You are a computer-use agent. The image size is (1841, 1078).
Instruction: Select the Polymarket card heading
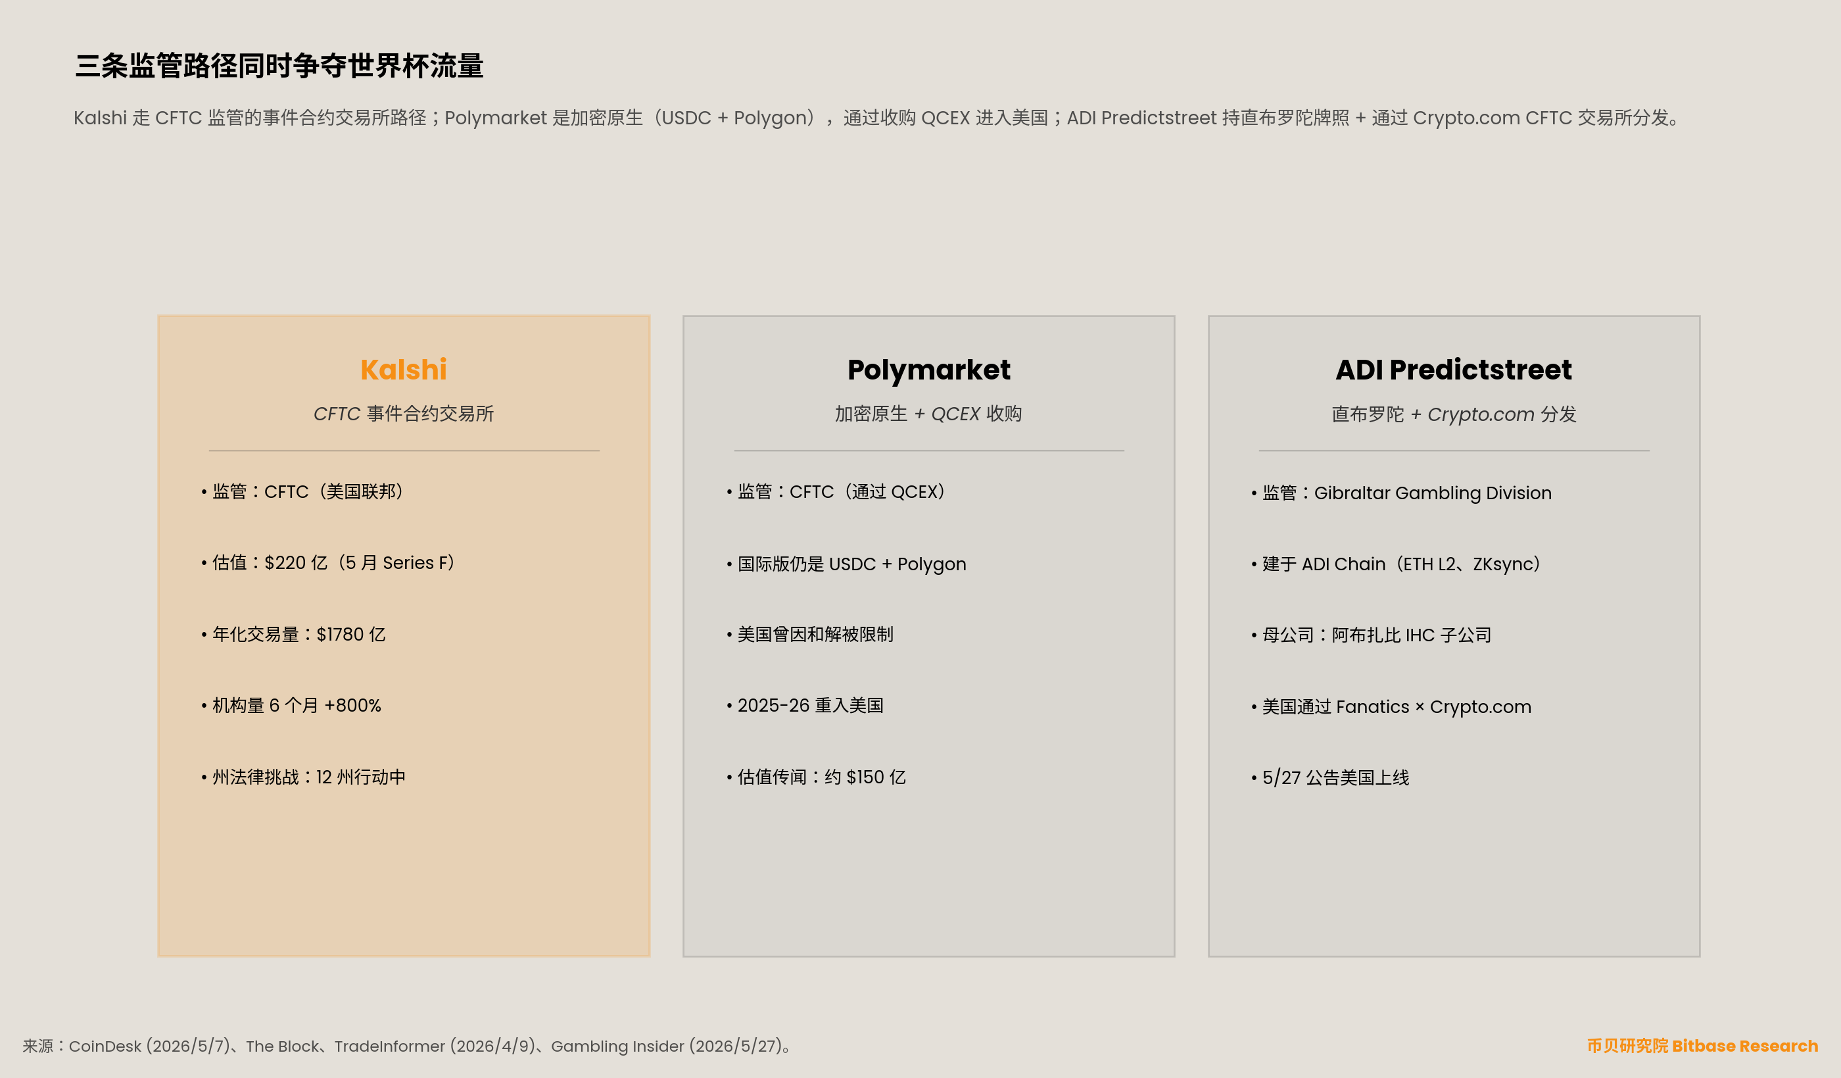click(x=928, y=370)
